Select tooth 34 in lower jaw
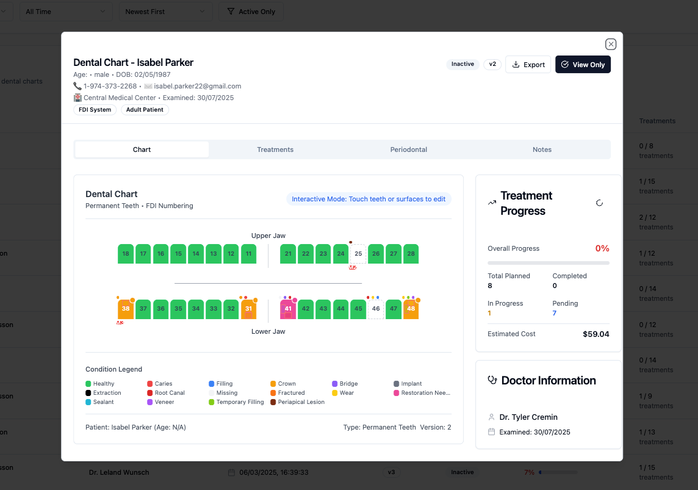 coord(196,309)
